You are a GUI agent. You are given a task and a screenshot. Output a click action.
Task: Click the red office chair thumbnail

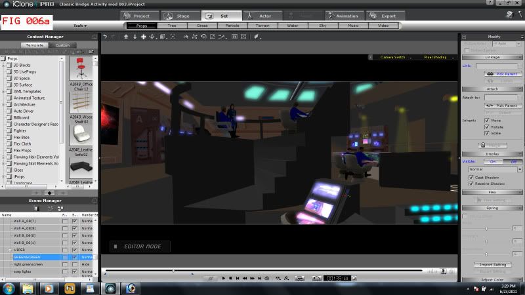click(81, 68)
